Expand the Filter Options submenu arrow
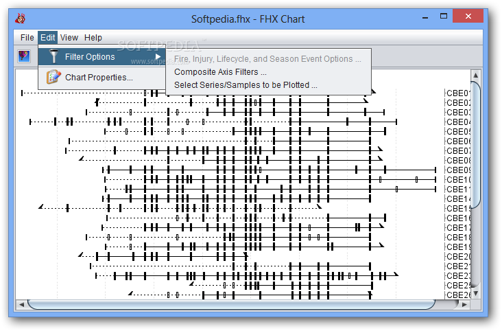Viewport: 502px width, 331px height. (x=158, y=57)
